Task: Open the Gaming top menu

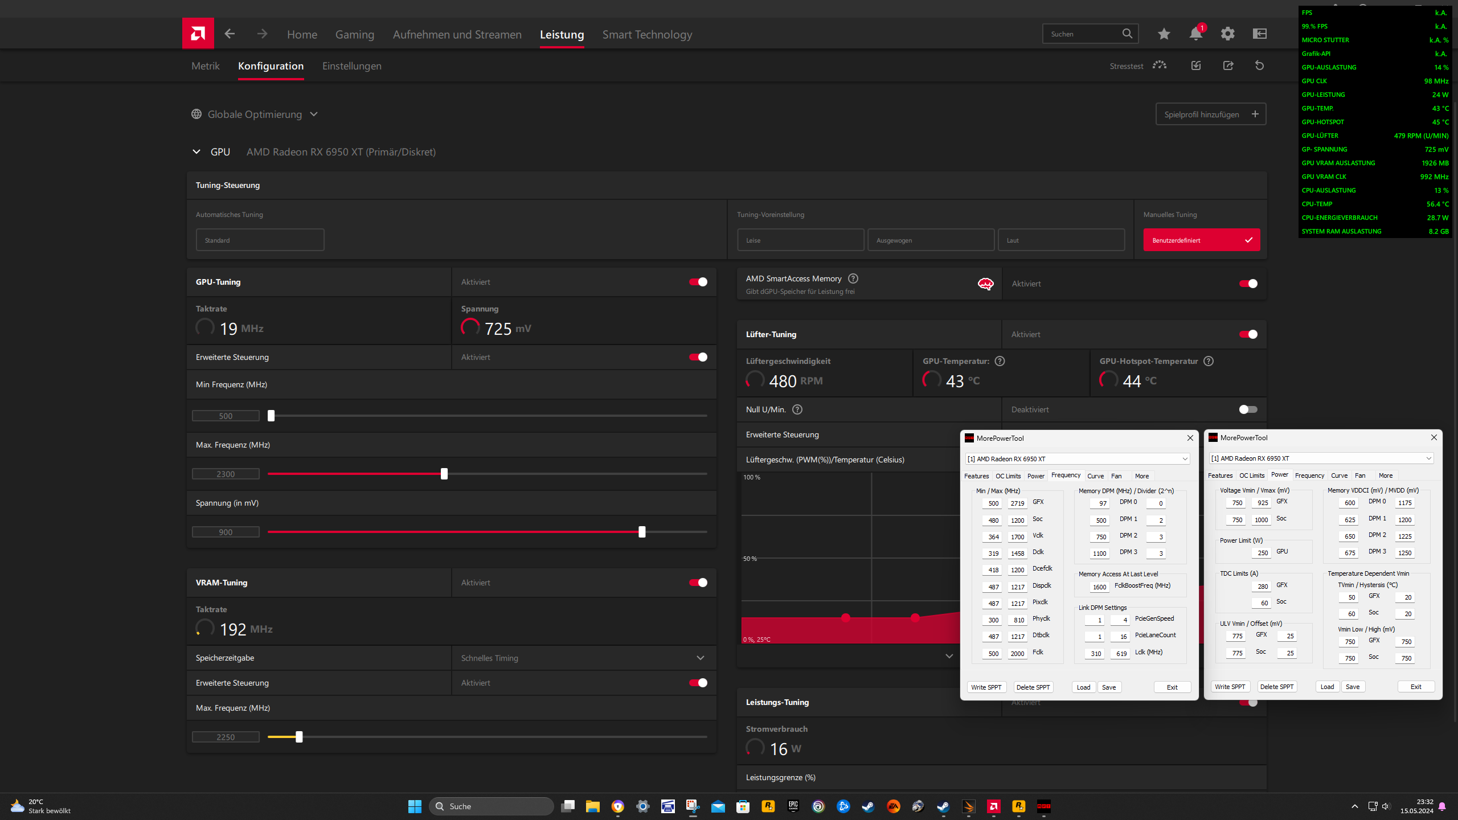Action: pyautogui.click(x=354, y=35)
